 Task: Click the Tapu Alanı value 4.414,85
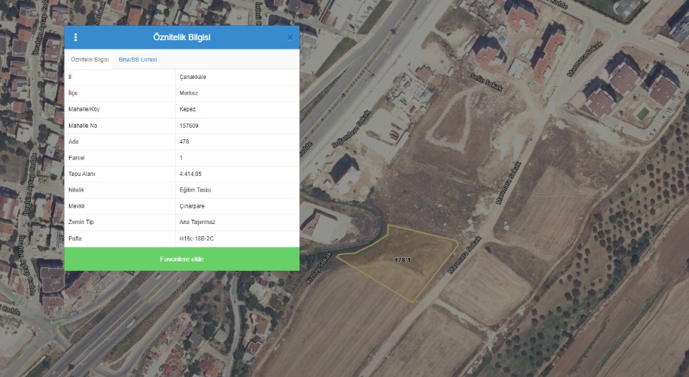pyautogui.click(x=191, y=174)
